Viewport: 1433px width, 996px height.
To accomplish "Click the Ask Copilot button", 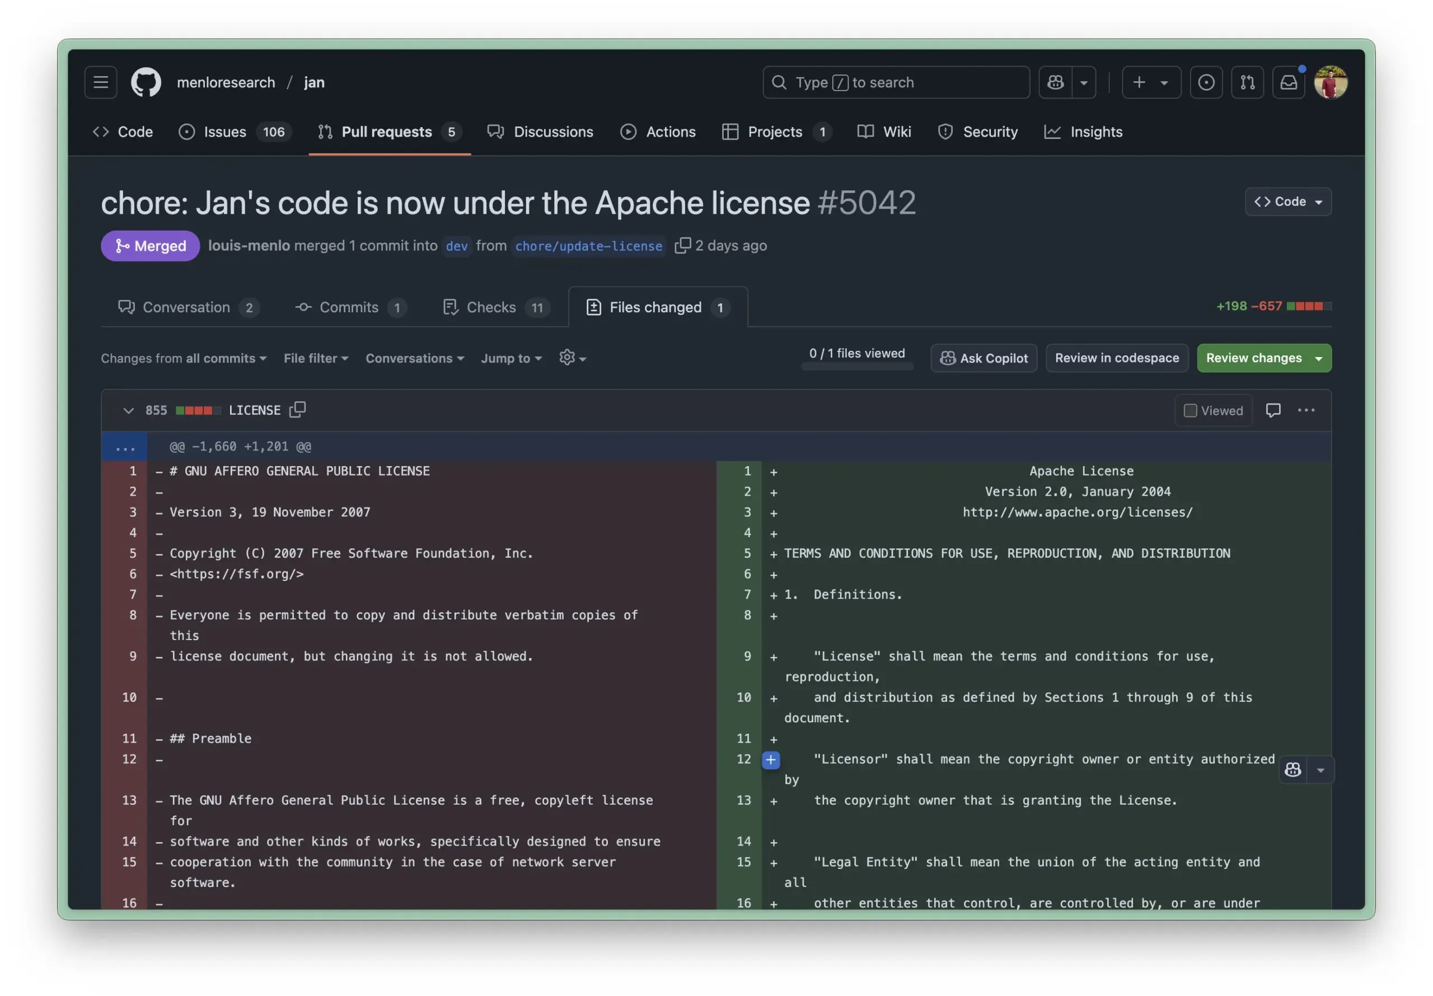I will [984, 358].
